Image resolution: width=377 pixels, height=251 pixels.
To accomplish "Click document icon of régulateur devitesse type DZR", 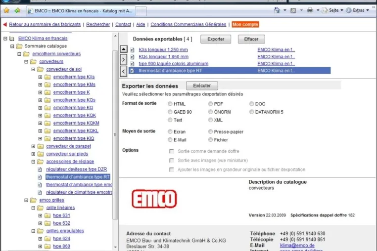I will 40,169.
